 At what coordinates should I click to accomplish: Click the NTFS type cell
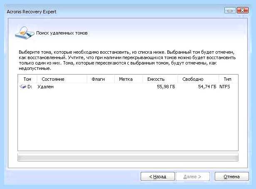pos(225,87)
